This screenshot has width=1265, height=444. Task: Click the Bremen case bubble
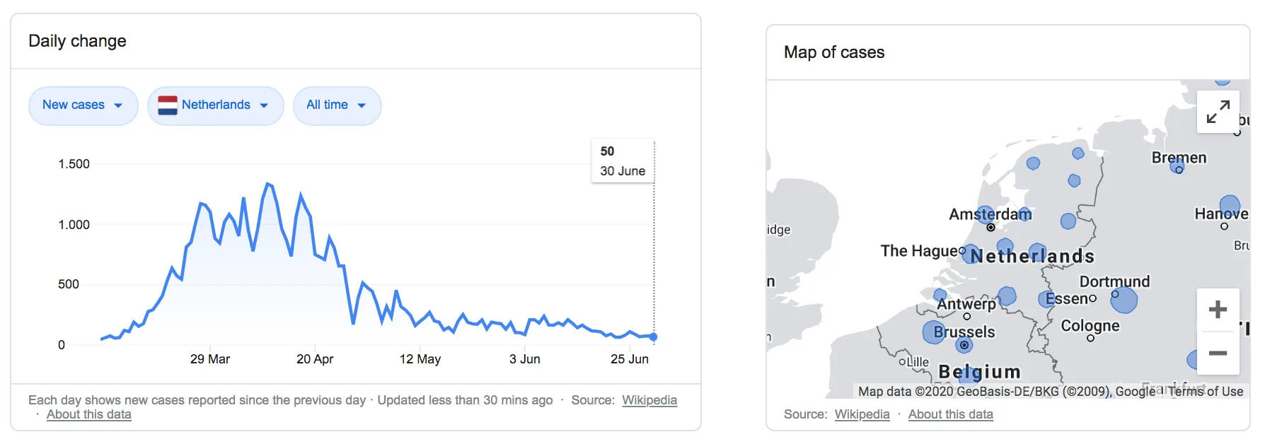1177,165
